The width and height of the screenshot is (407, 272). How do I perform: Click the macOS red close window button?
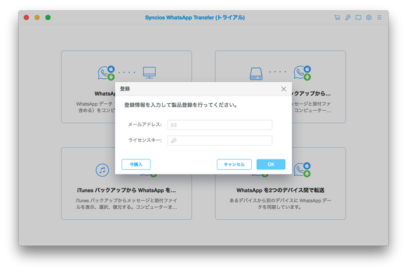[x=26, y=17]
